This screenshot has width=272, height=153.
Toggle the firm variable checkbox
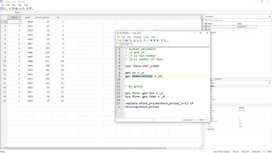click(206, 26)
